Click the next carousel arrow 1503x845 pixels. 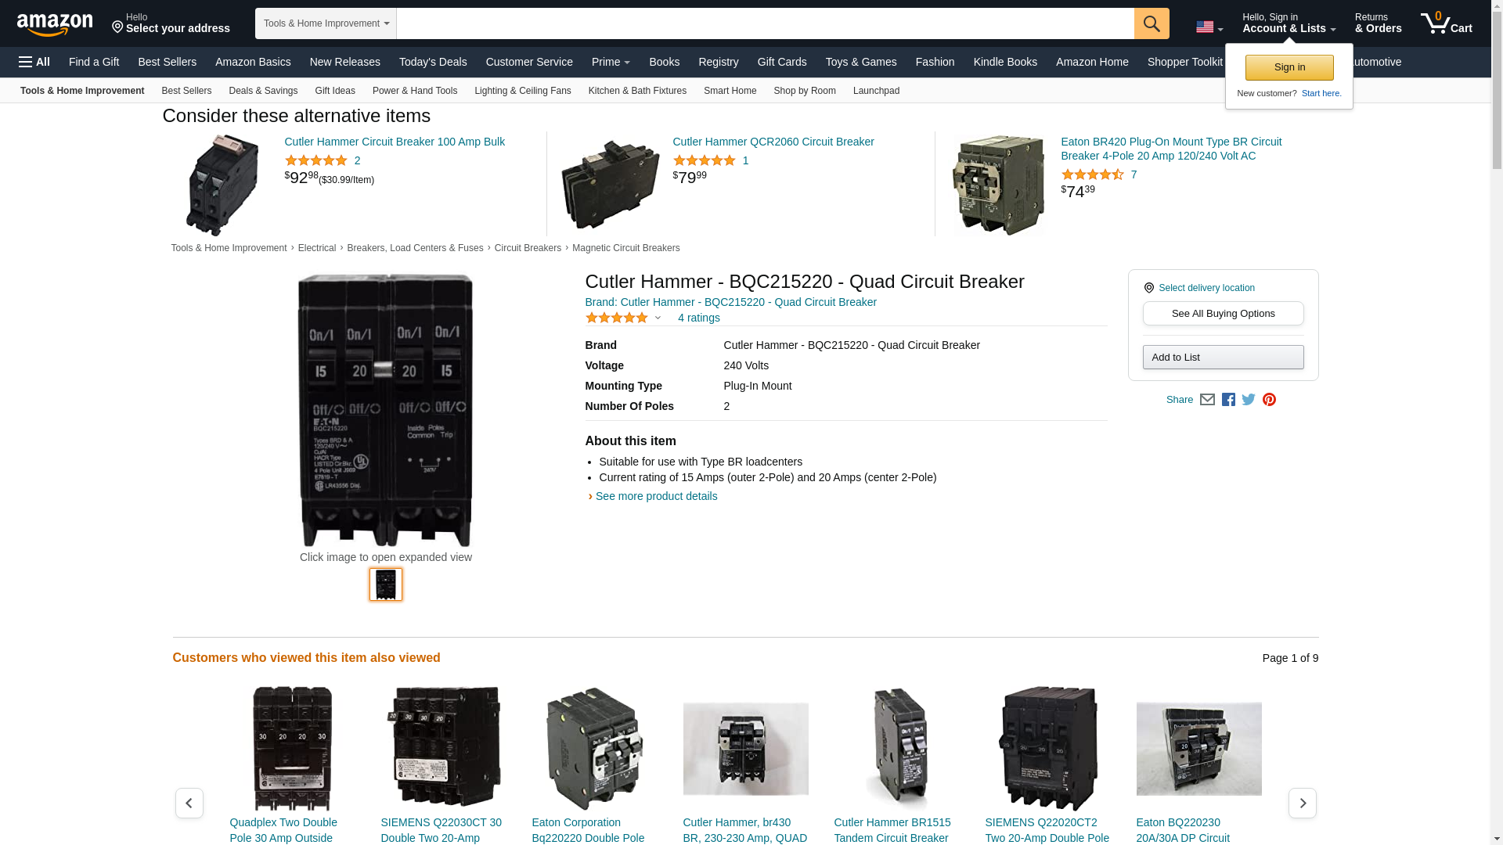[1302, 803]
